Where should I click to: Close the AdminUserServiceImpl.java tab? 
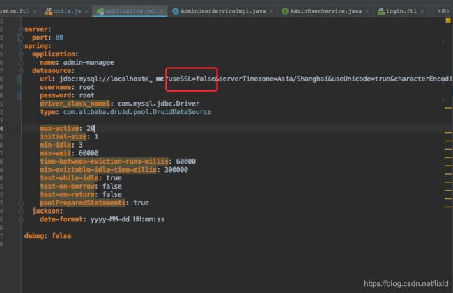tap(271, 12)
